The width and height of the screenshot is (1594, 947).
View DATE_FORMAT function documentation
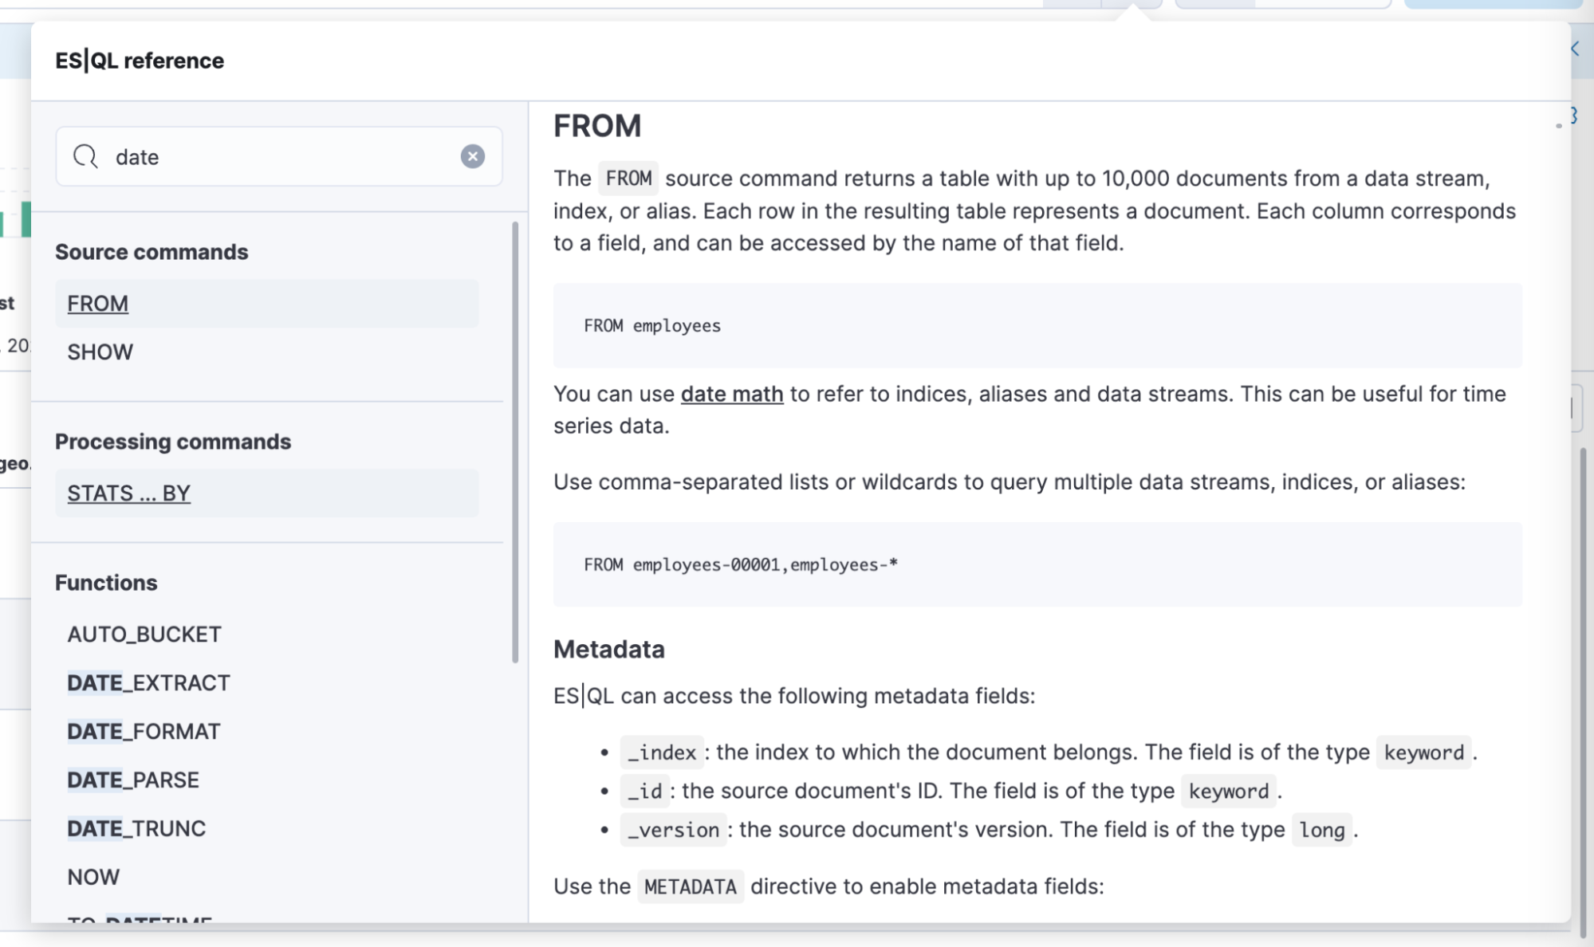[145, 731]
